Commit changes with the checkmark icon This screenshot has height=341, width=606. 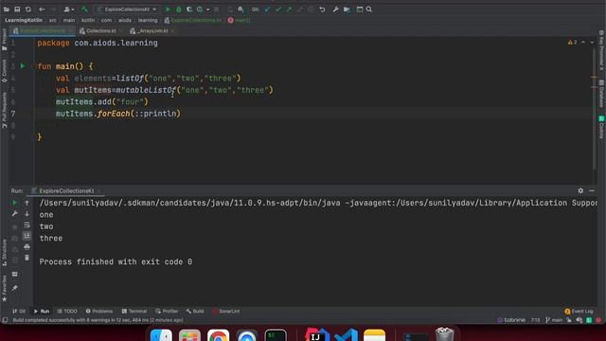tap(278, 9)
